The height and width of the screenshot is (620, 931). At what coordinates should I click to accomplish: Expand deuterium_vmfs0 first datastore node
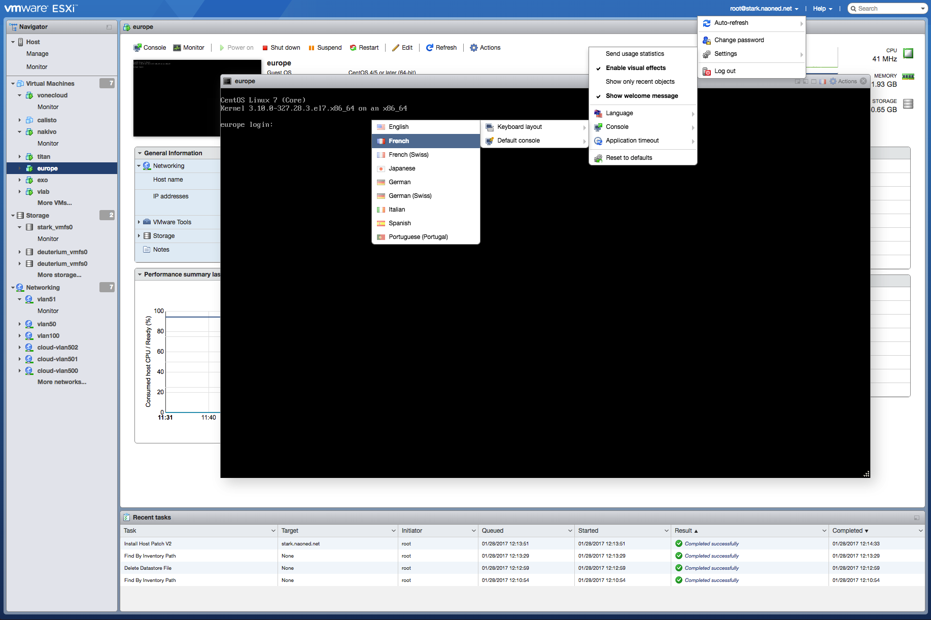(x=20, y=252)
